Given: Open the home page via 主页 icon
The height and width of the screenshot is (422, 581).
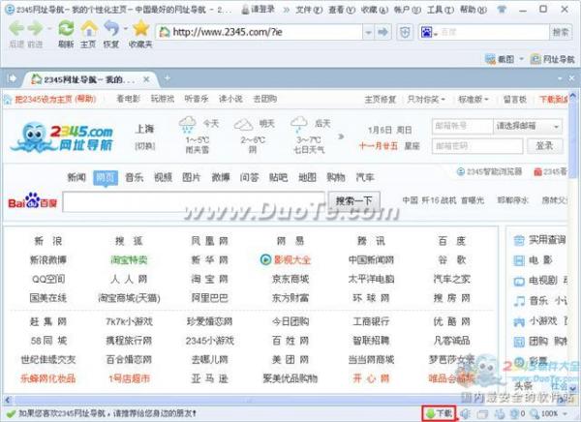Looking at the screenshot, I should (x=89, y=28).
